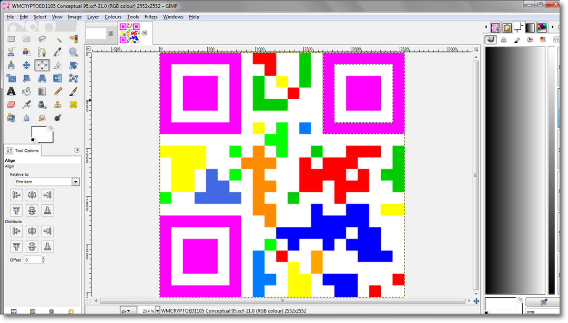This screenshot has width=568, height=323.
Task: Select the Alignment tool
Action: click(42, 65)
